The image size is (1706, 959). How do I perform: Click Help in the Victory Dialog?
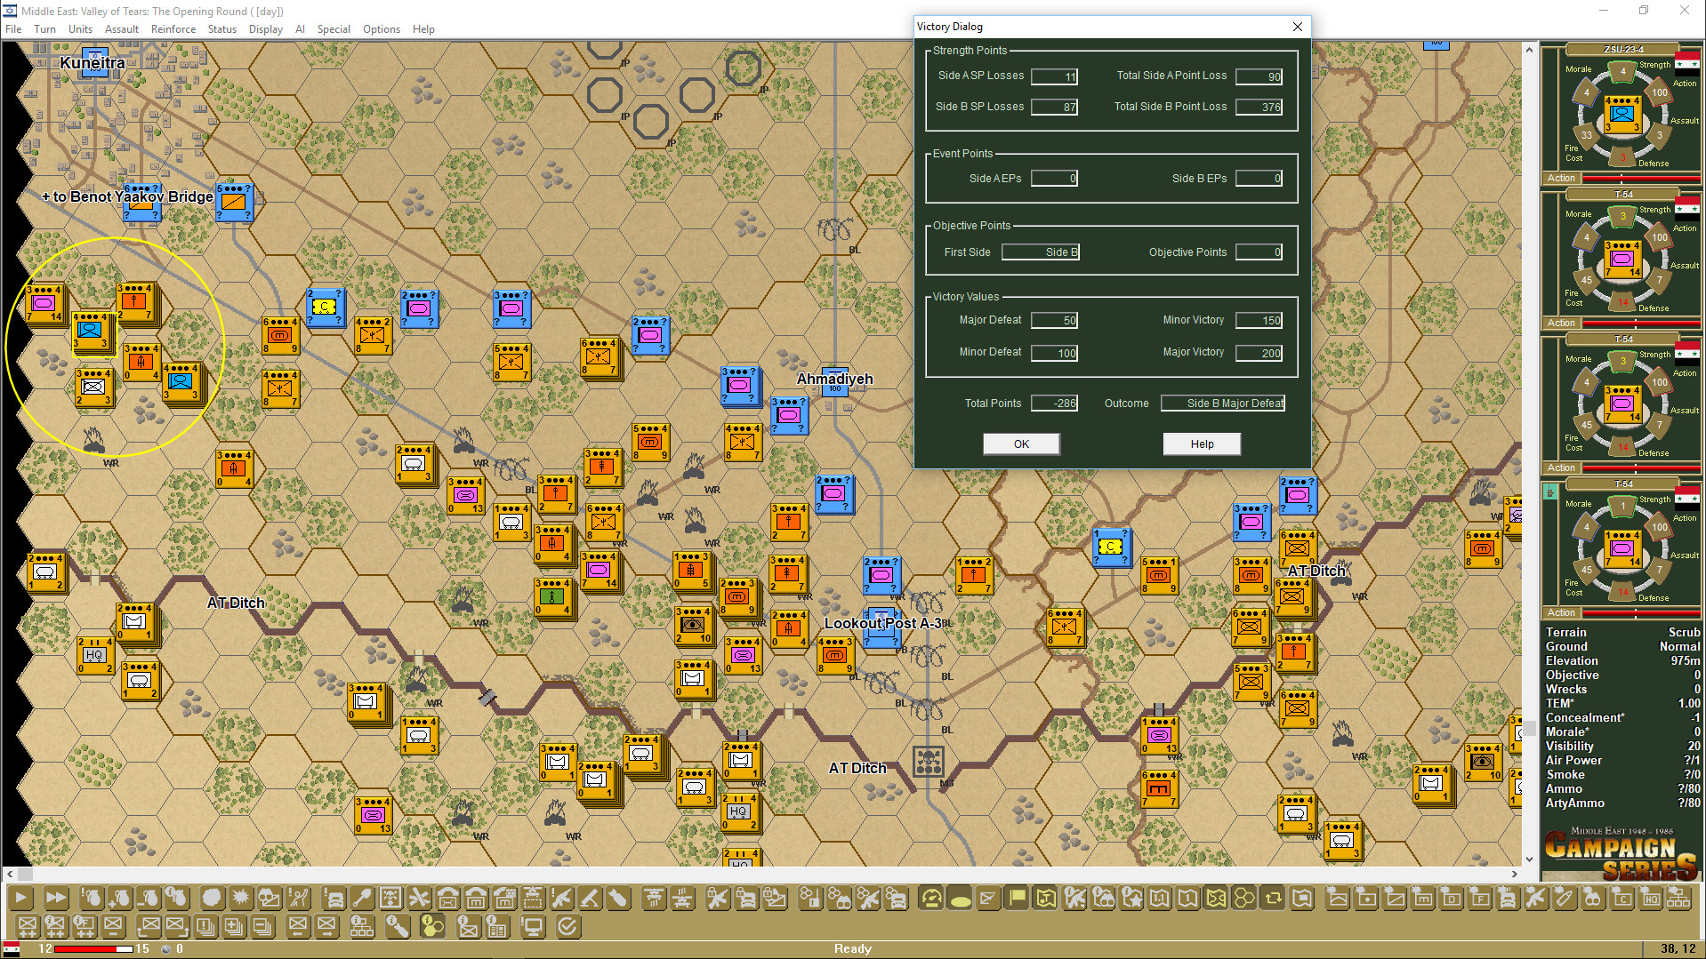(x=1202, y=444)
